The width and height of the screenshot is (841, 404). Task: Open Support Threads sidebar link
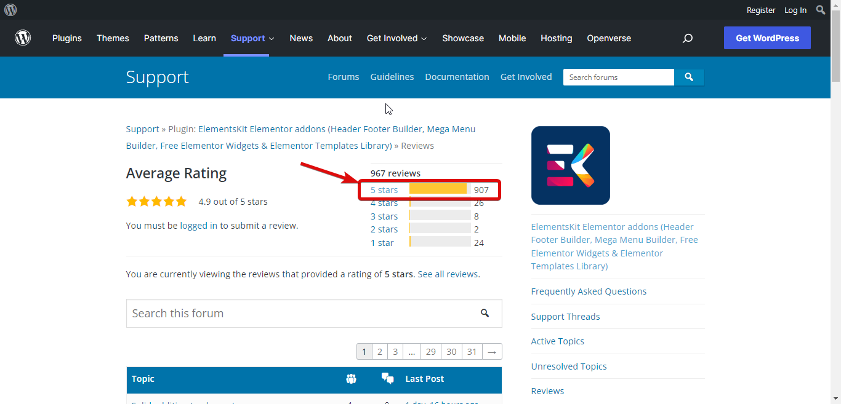point(565,317)
